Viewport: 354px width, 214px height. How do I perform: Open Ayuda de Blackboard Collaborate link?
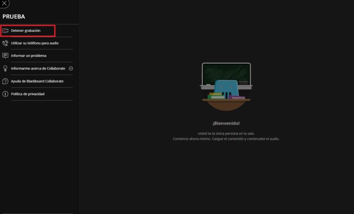pyautogui.click(x=37, y=81)
